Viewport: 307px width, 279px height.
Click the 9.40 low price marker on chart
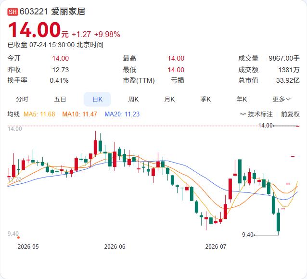248,235
